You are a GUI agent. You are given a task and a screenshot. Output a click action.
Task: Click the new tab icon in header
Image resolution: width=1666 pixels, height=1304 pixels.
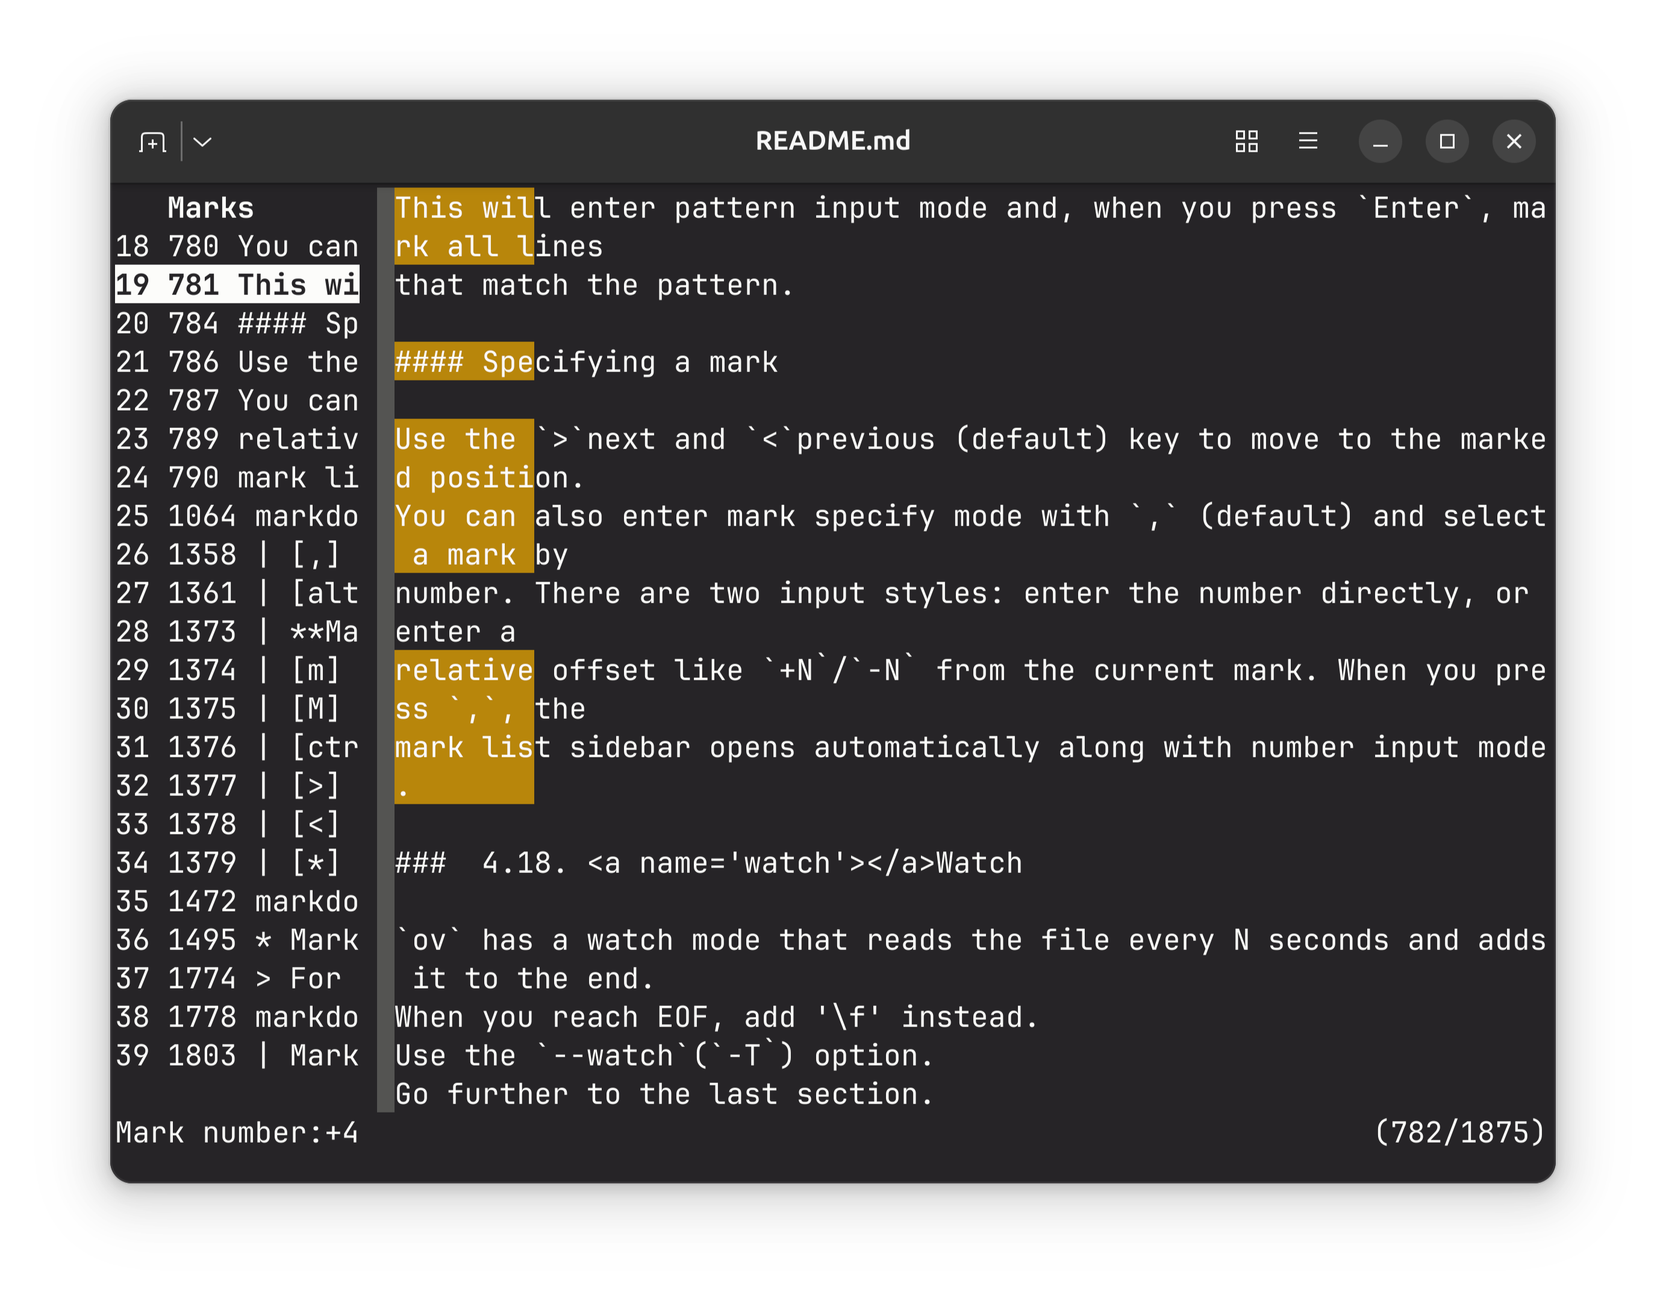pos(153,142)
